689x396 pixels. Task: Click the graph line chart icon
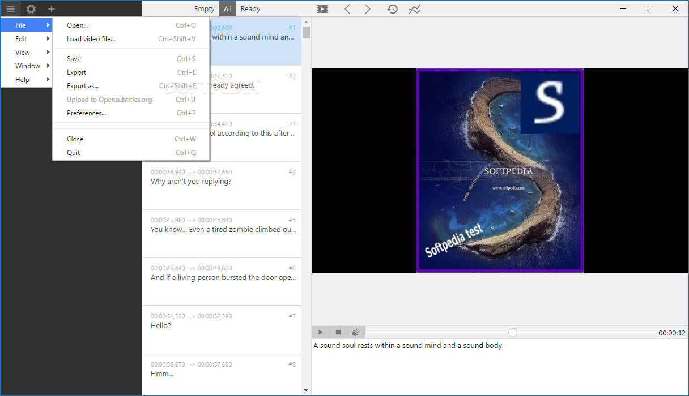click(415, 9)
